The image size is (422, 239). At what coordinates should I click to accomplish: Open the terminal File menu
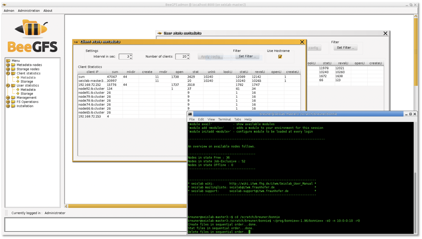192,119
